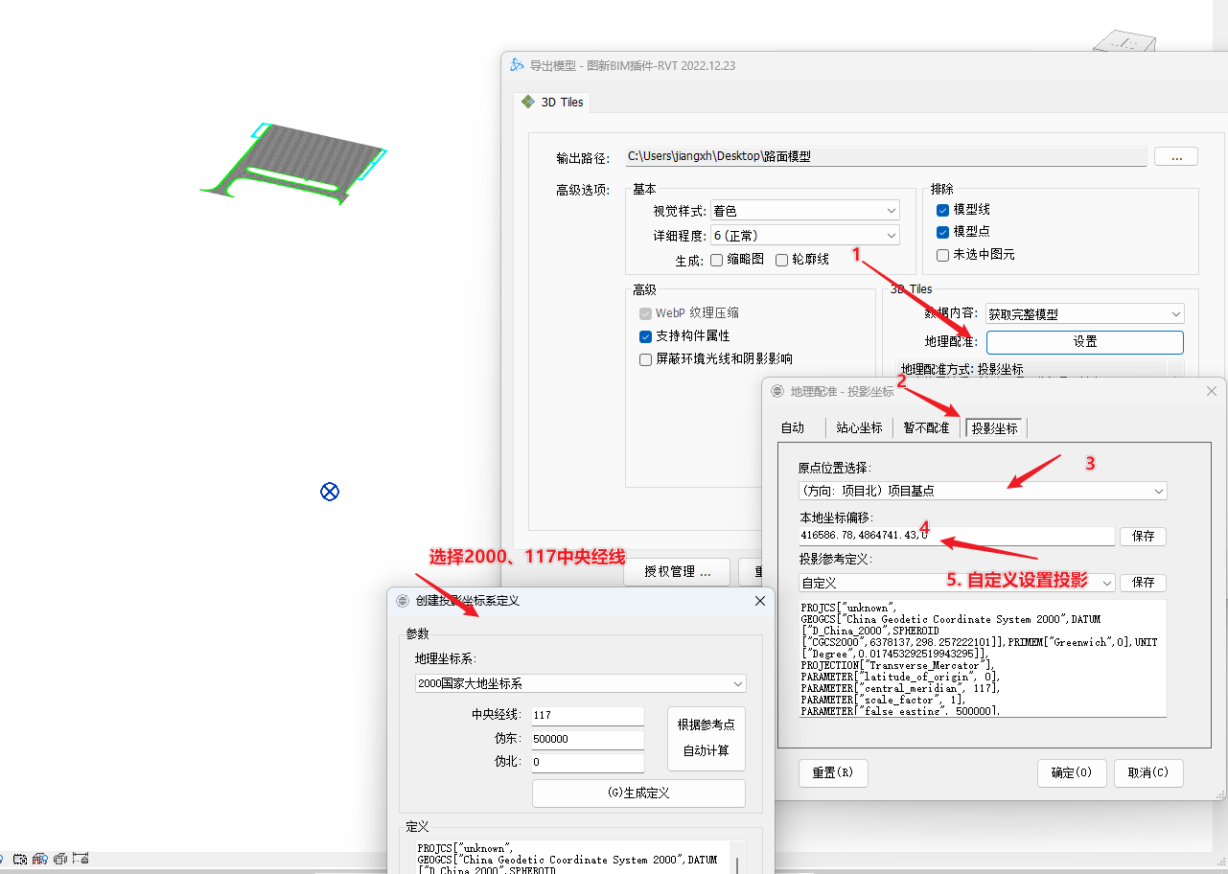
Task: Click the Show Analytical Model icon
Action: click(x=40, y=858)
